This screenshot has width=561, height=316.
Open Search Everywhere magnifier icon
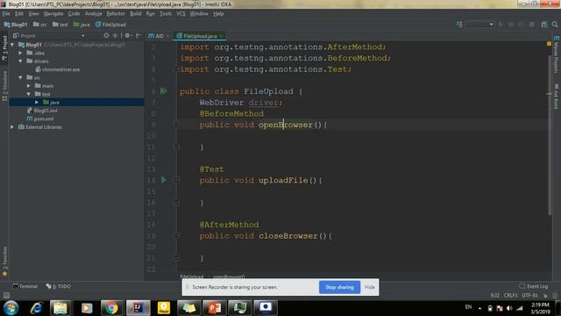click(x=555, y=25)
